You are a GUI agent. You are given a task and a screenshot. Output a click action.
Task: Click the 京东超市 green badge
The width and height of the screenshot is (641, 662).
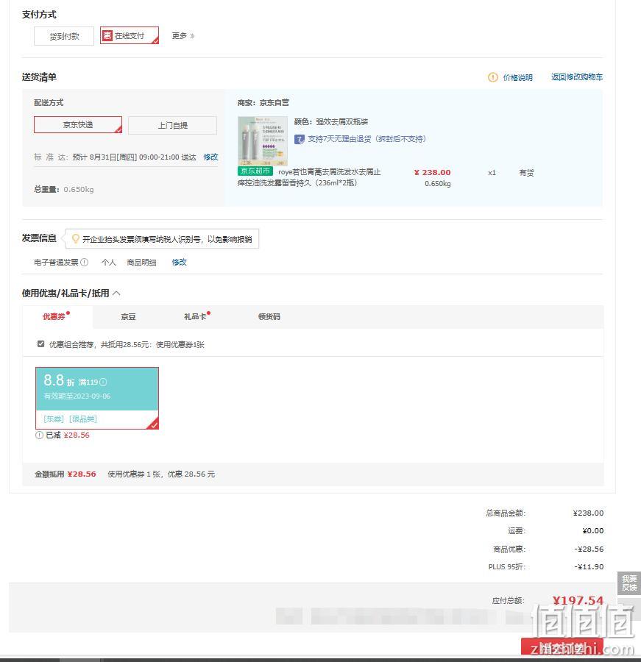click(255, 171)
